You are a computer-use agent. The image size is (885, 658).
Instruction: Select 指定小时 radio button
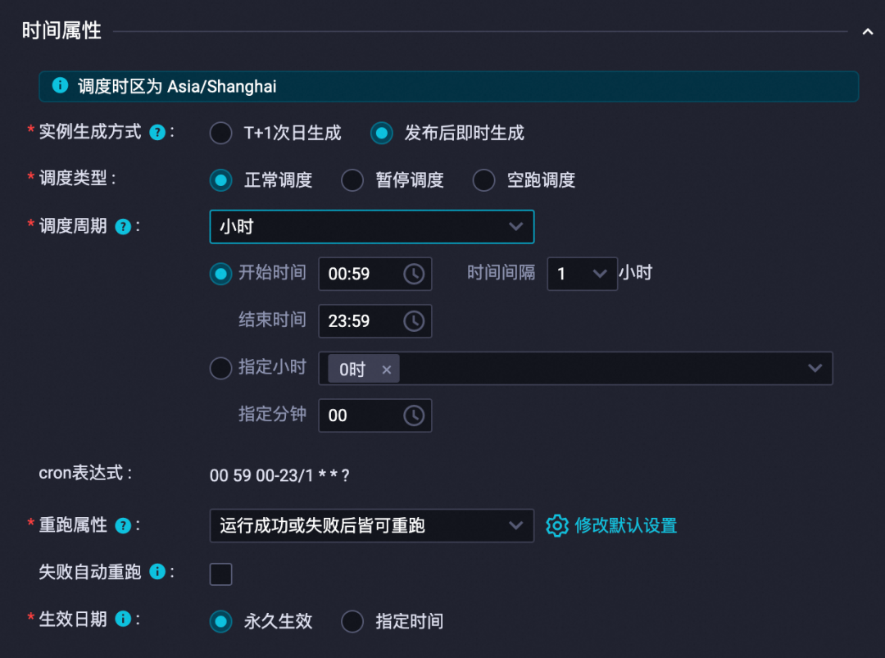click(x=220, y=369)
